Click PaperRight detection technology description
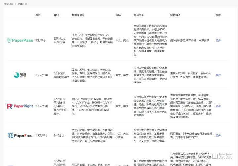The width and height of the screenshot is (238, 166). tap(150, 106)
